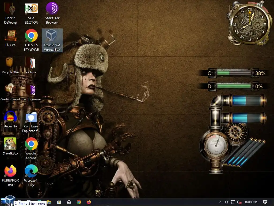Click the D: drive usage bar

pyautogui.click(x=233, y=86)
